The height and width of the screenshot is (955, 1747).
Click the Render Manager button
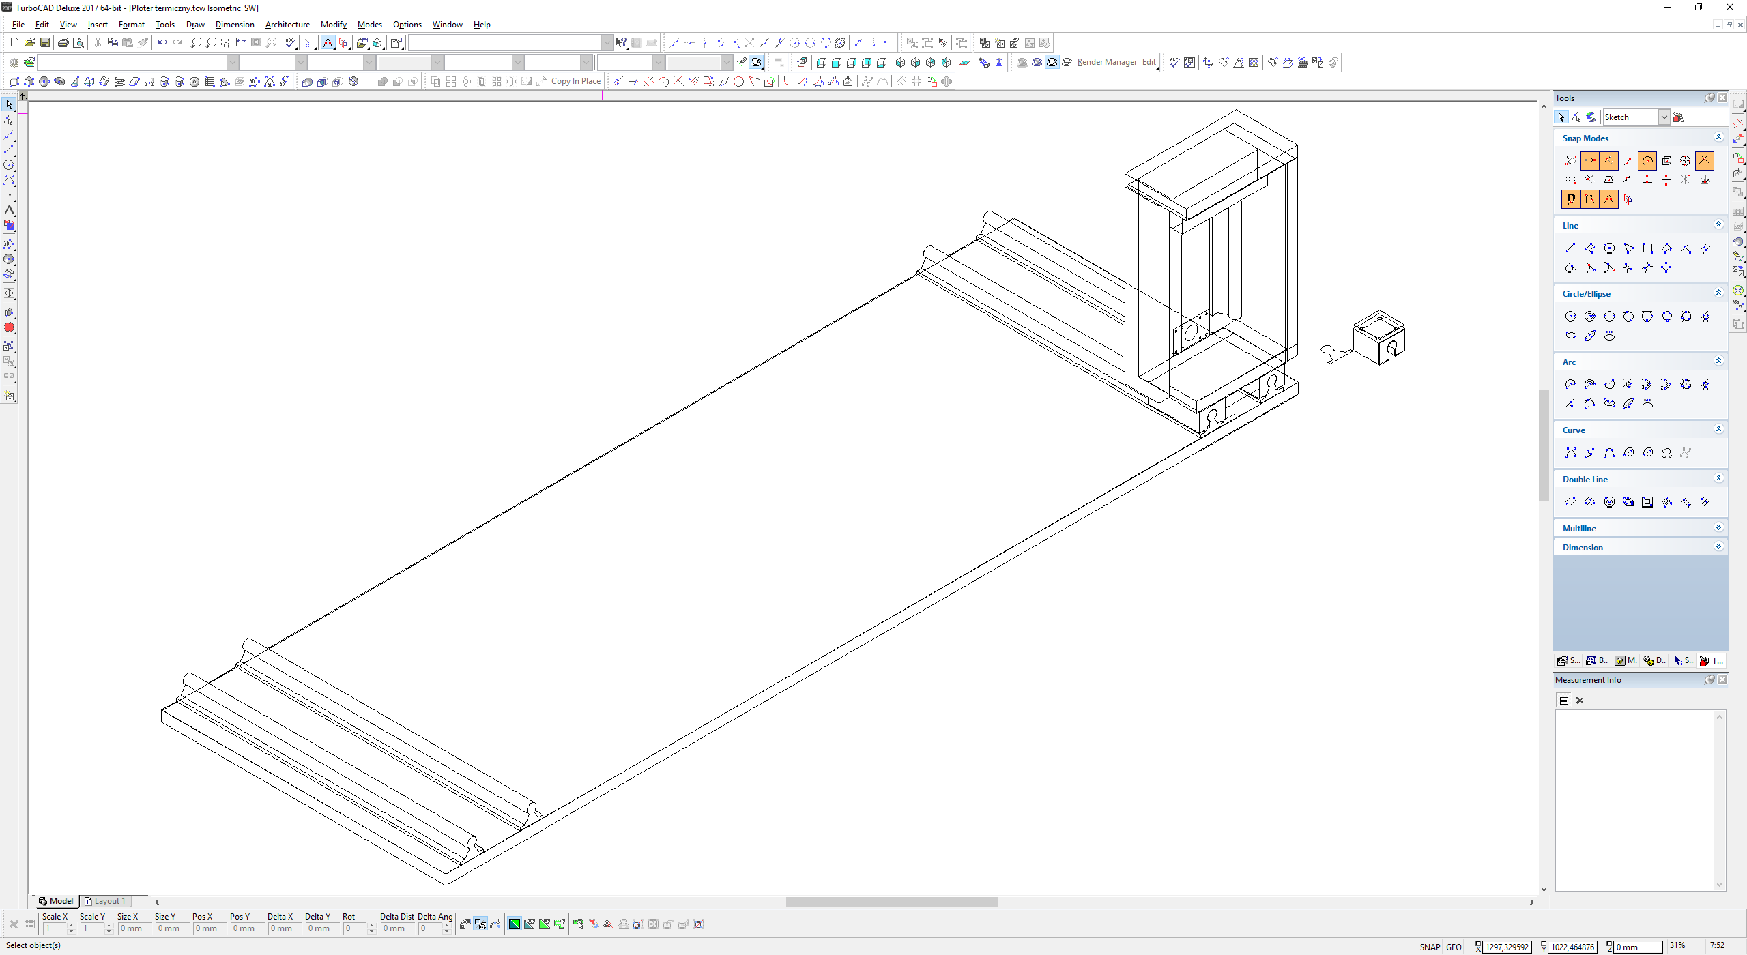click(1107, 62)
